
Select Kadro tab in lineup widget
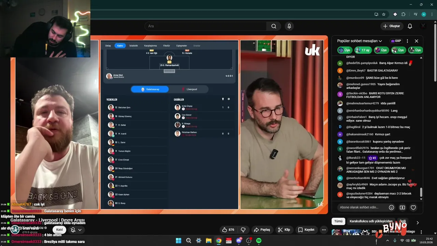120,45
